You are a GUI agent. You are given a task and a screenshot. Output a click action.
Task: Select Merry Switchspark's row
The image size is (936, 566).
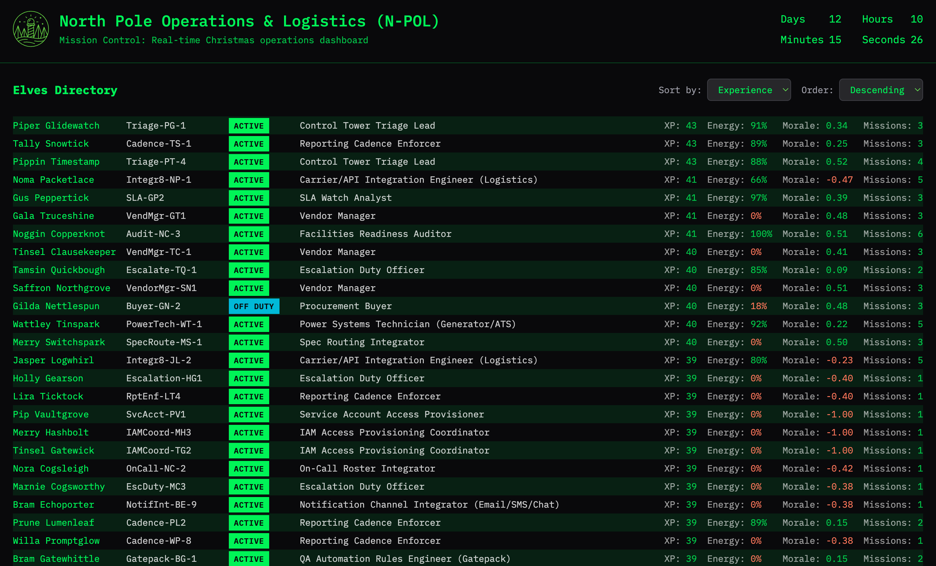pos(59,342)
